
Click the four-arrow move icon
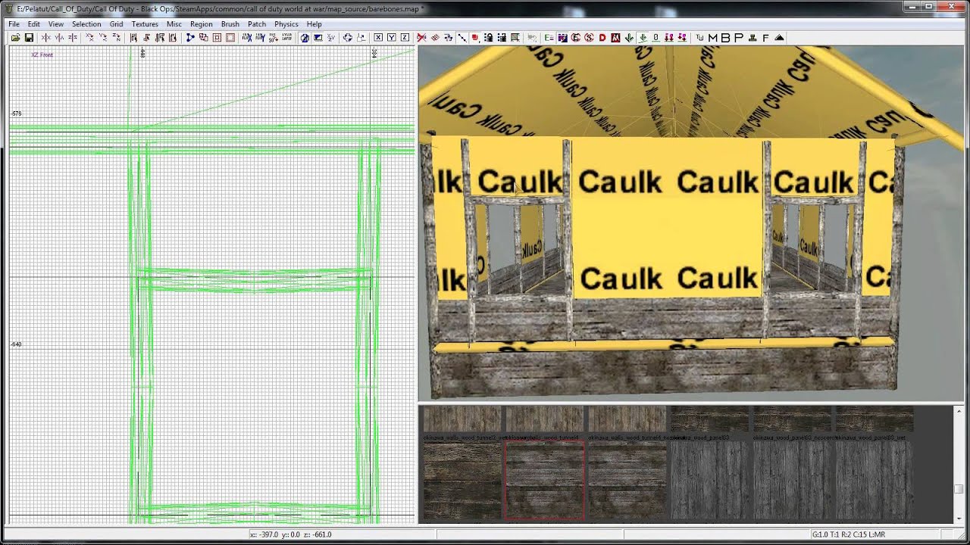348,37
